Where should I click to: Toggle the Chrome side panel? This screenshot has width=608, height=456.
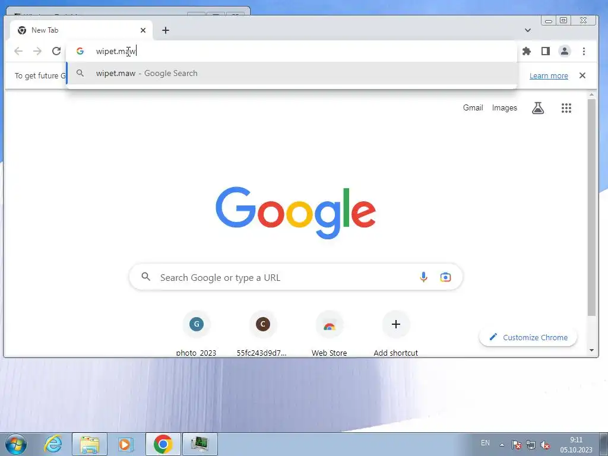tap(546, 51)
